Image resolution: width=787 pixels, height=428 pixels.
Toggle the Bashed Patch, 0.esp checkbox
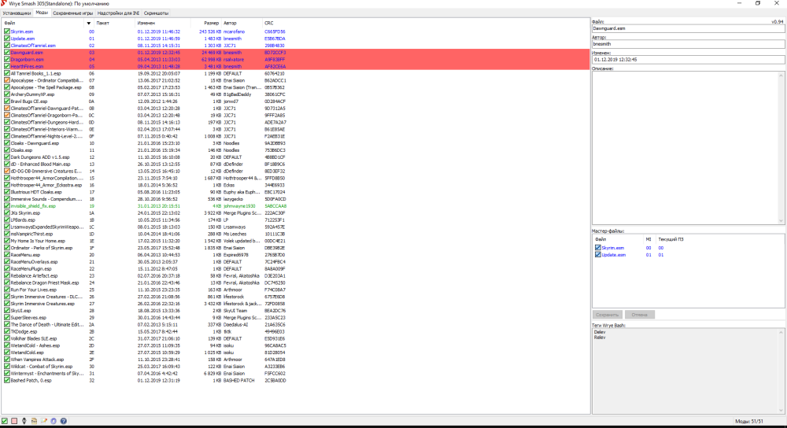7,380
